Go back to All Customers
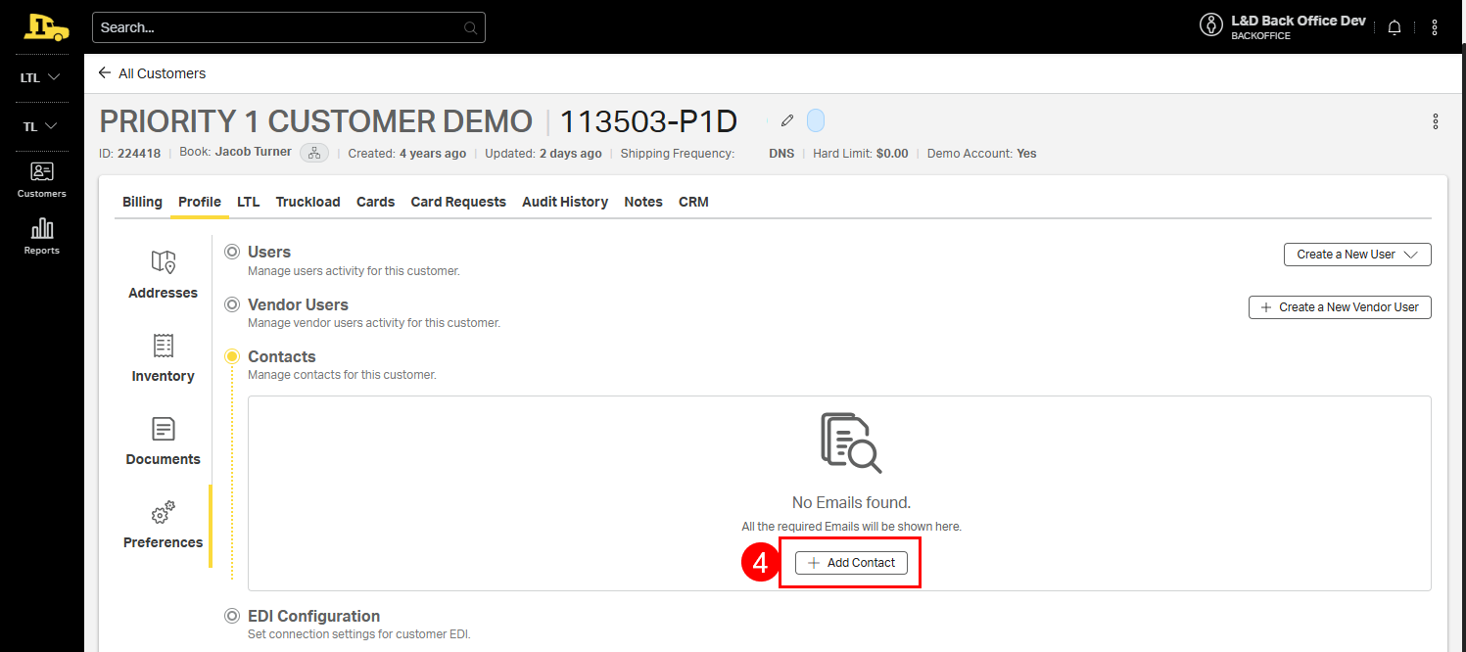This screenshot has width=1466, height=652. pyautogui.click(x=152, y=73)
